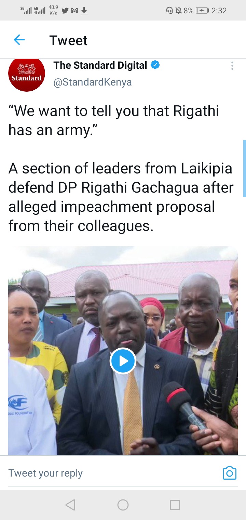Tap the battery indicator in status bar
The height and width of the screenshot is (520, 246).
[x=202, y=11]
